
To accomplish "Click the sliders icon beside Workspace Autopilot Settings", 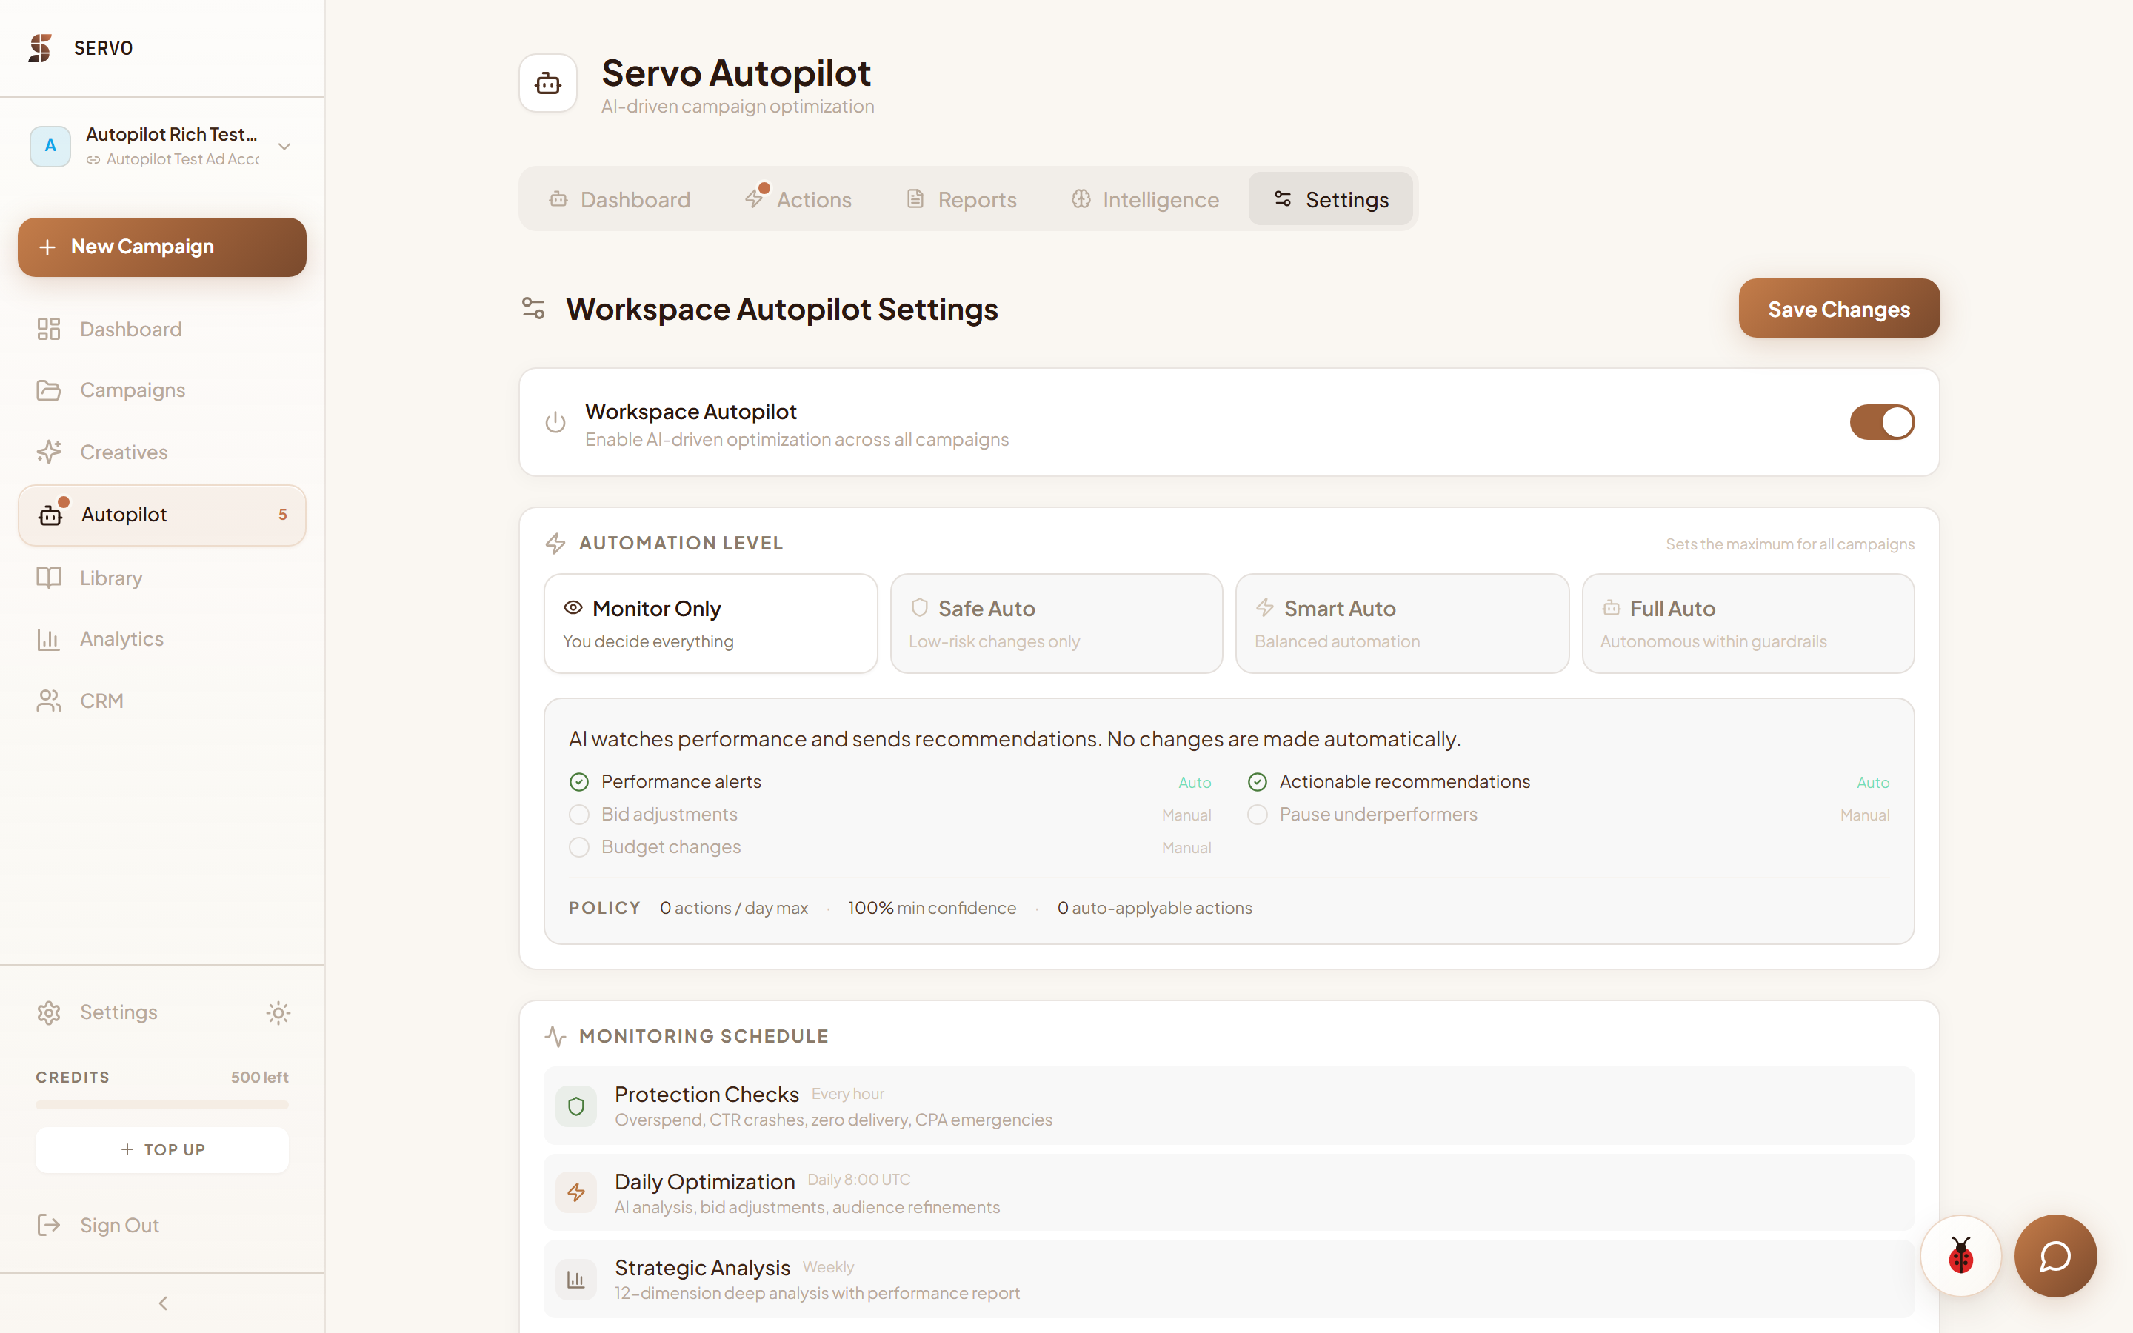I will [x=533, y=309].
